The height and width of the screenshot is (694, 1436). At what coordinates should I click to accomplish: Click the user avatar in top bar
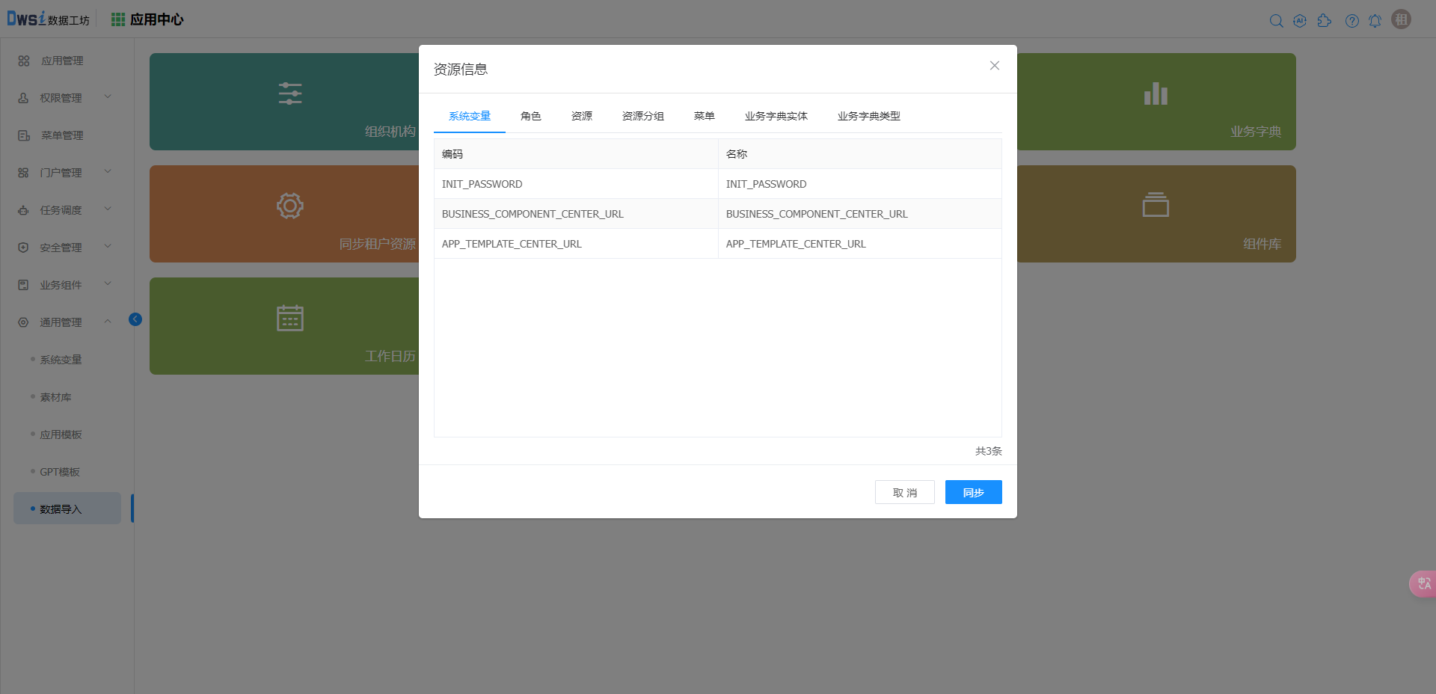1401,19
